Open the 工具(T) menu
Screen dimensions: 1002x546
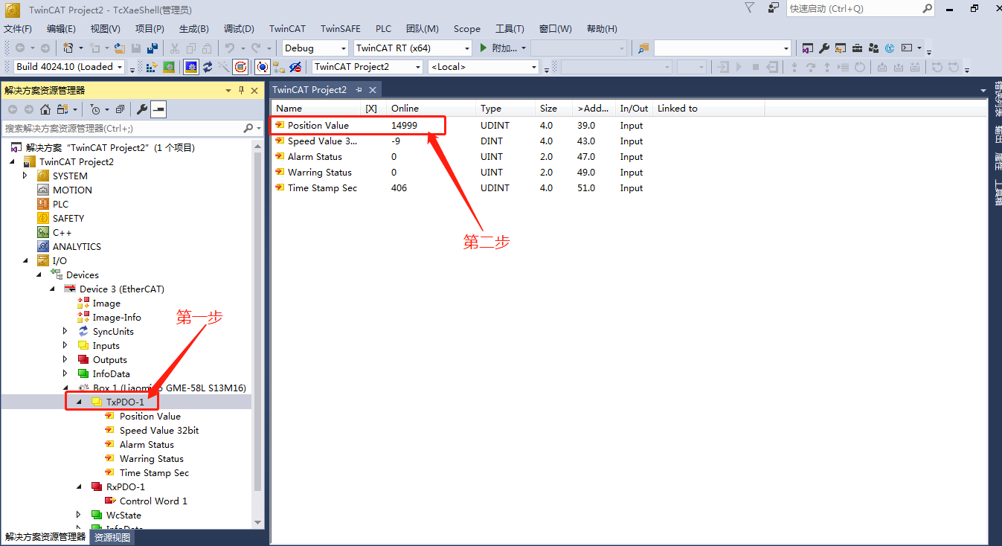click(x=510, y=28)
